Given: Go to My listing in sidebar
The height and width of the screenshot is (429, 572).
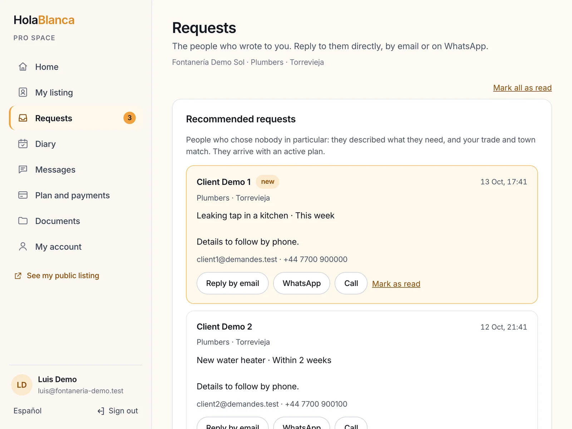Looking at the screenshot, I should coord(76,93).
